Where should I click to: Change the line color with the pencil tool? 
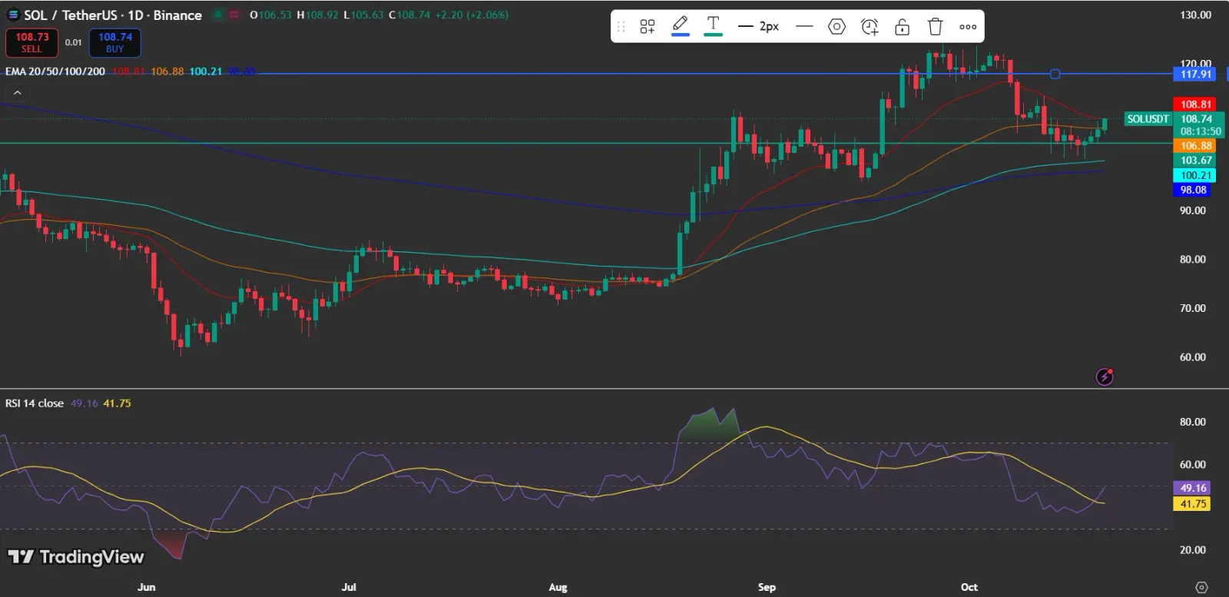680,26
